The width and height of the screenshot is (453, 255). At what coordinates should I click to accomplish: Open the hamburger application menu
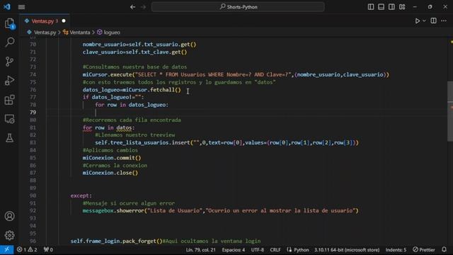[x=21, y=7]
